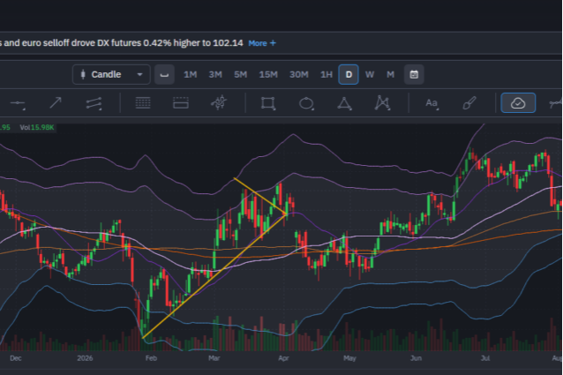Select the horizontal line drawing tool
Image resolution: width=563 pixels, height=375 pixels.
coord(18,103)
